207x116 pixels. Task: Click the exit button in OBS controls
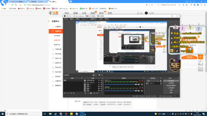pyautogui.click(x=171, y=93)
